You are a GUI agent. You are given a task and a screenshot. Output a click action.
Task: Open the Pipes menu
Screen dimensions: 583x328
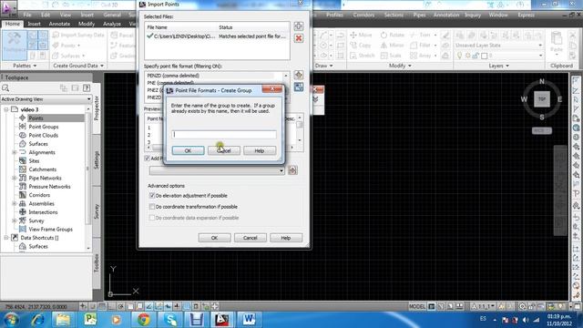tap(419, 15)
